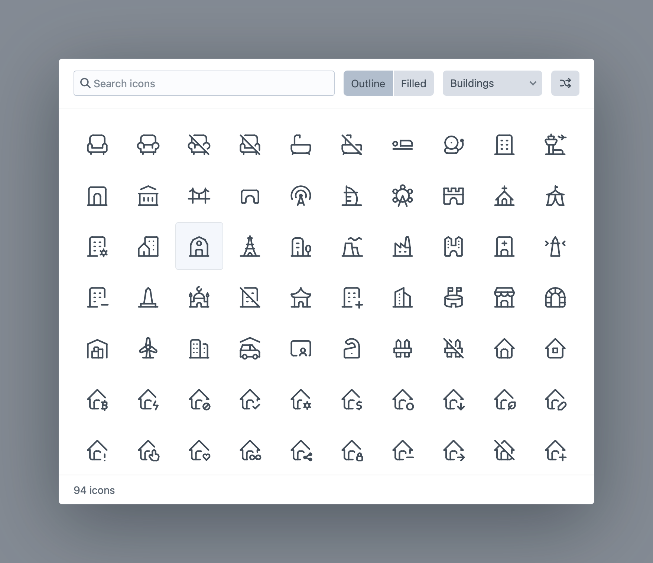Select the circus tent icon
Viewport: 653px width, 563px height.
pos(555,195)
